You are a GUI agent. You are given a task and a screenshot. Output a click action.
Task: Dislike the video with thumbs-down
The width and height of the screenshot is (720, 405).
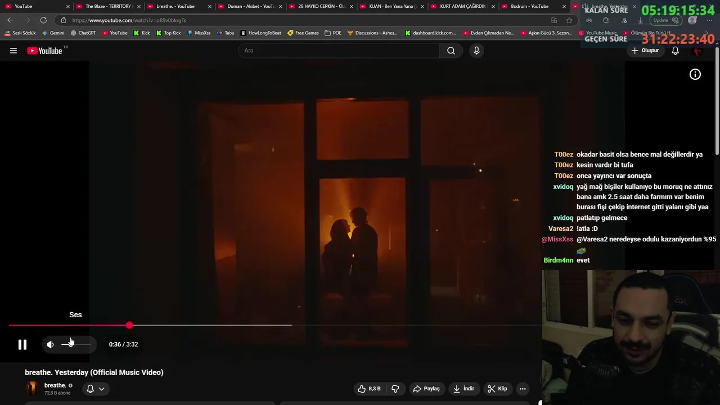[395, 389]
